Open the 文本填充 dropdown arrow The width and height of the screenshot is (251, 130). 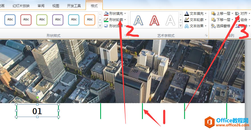[x=205, y=14]
